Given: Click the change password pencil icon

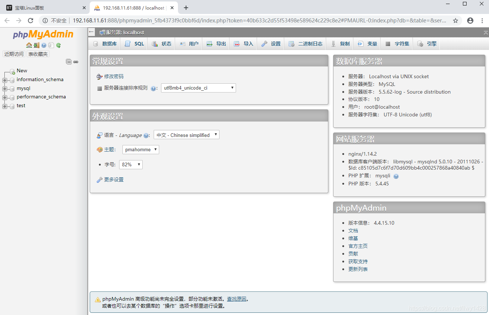Looking at the screenshot, I should [x=99, y=77].
